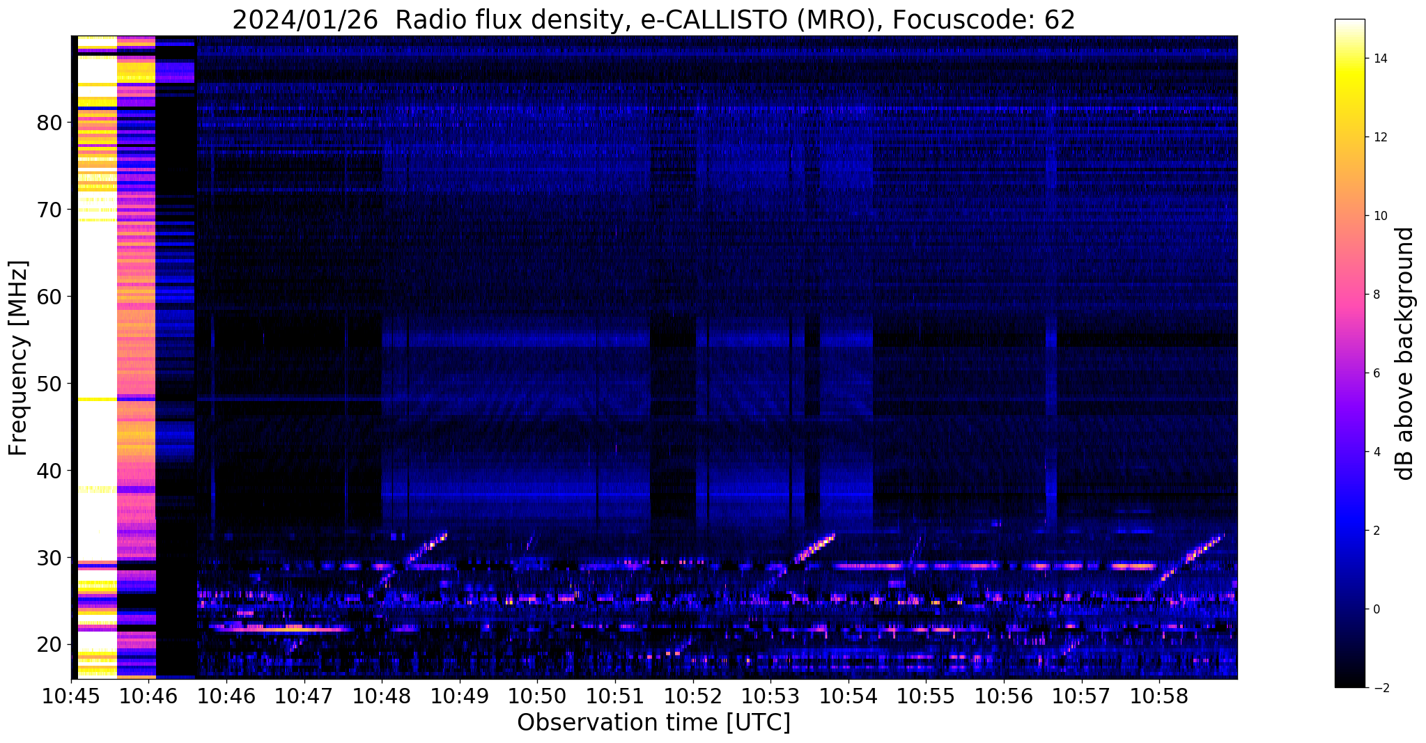Viewport: 1426px width, 743px height.
Task: Click the colorbar tick label 12
Action: pyautogui.click(x=1379, y=137)
